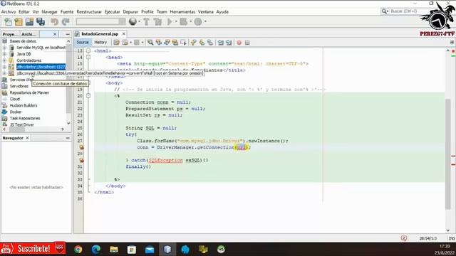This screenshot has width=456, height=256.
Task: Collapse code fold at line 20
Action: [88, 95]
